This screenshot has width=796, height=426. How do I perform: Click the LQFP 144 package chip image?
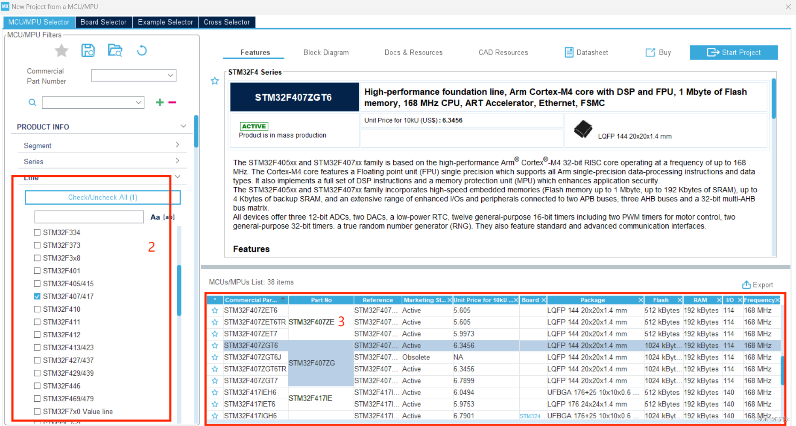pos(583,129)
